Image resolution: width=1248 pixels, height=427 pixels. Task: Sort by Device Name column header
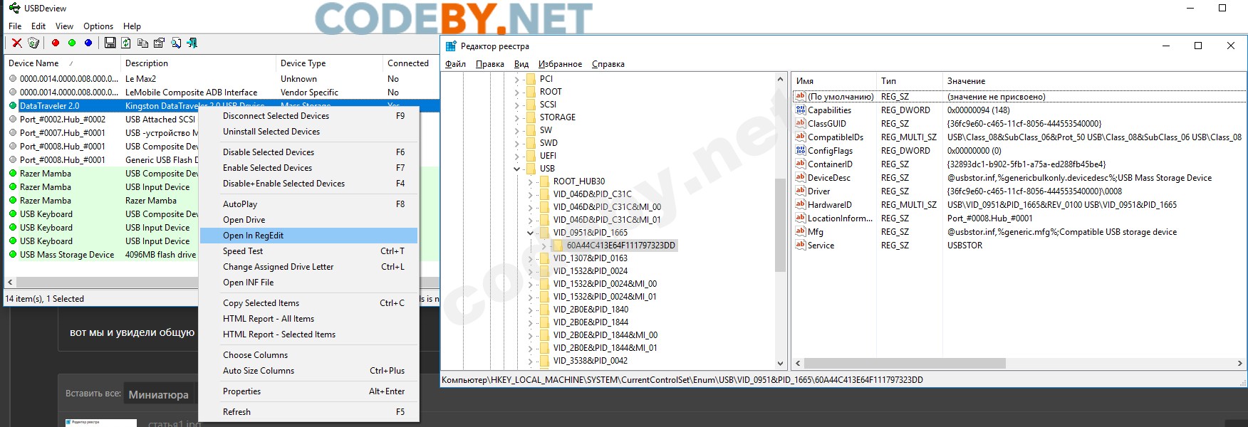(63, 63)
